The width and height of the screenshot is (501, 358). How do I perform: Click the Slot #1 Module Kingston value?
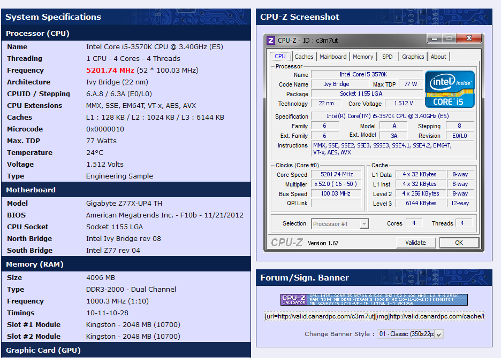point(133,325)
